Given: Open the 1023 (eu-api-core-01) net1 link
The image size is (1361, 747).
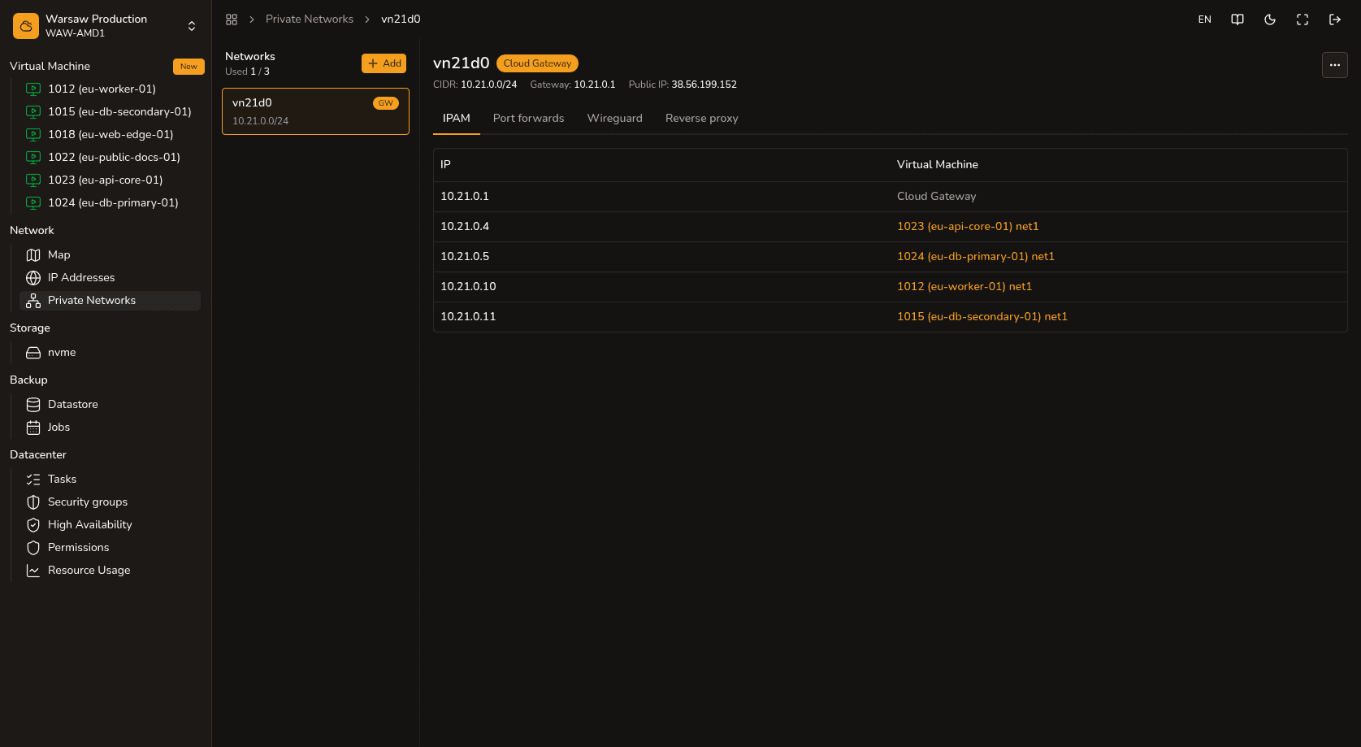Looking at the screenshot, I should coord(968,227).
